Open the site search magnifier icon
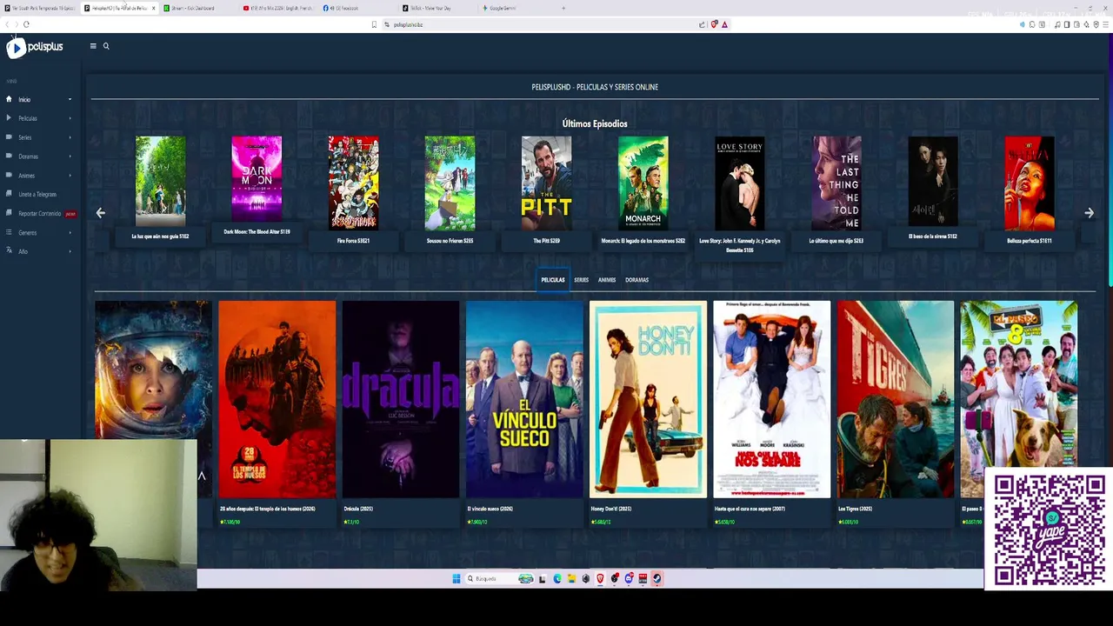1113x626 pixels. pyautogui.click(x=106, y=46)
